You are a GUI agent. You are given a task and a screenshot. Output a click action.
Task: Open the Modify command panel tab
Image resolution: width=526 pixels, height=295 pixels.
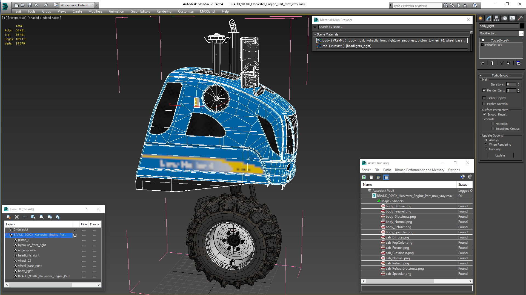[488, 18]
